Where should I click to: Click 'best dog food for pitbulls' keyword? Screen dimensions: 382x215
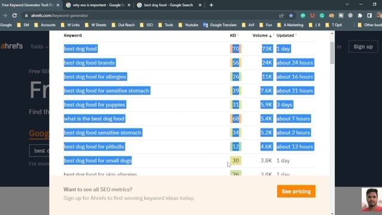[x=94, y=147]
